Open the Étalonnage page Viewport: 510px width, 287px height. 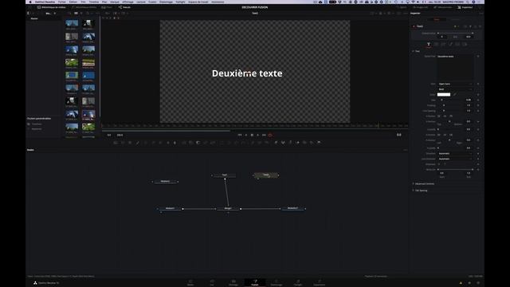(277, 282)
